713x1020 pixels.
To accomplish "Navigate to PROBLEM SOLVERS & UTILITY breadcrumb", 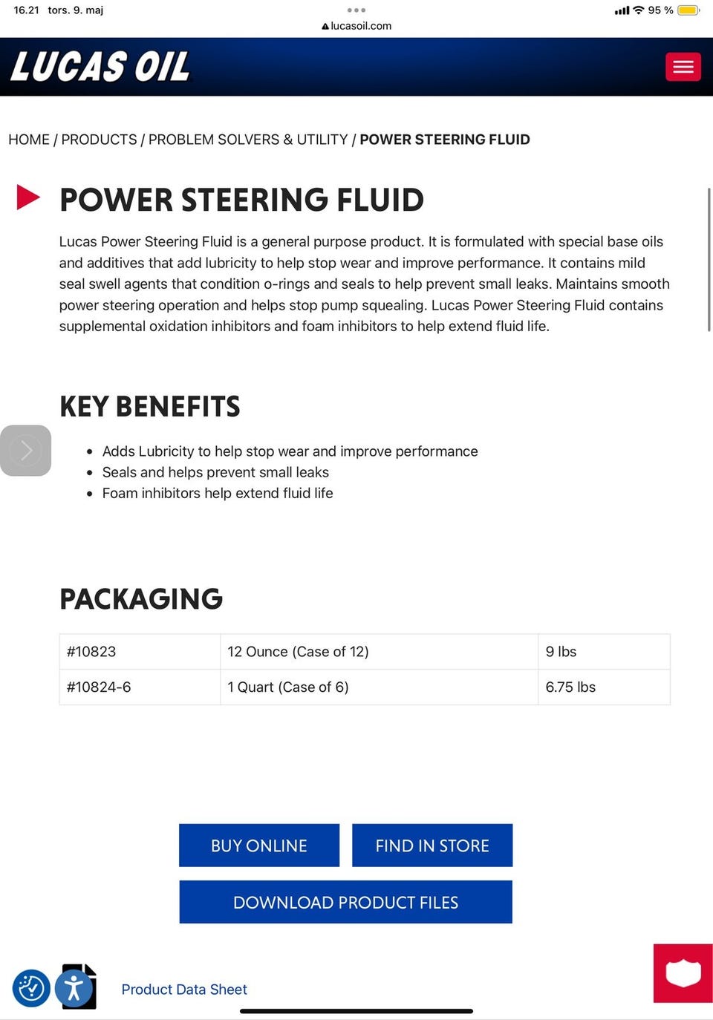I will click(248, 140).
